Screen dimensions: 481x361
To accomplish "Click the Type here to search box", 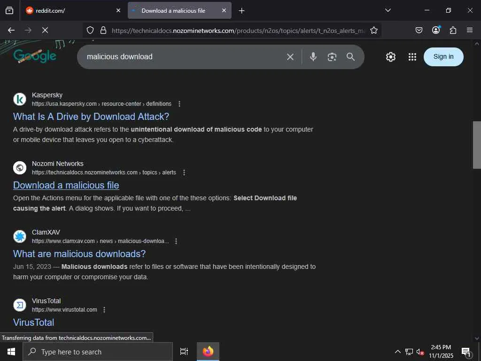I will tap(98, 352).
